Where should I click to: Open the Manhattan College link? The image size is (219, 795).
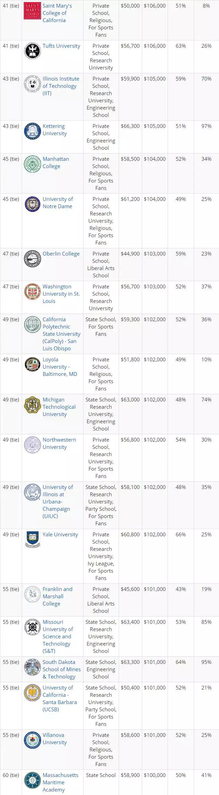pos(56,163)
